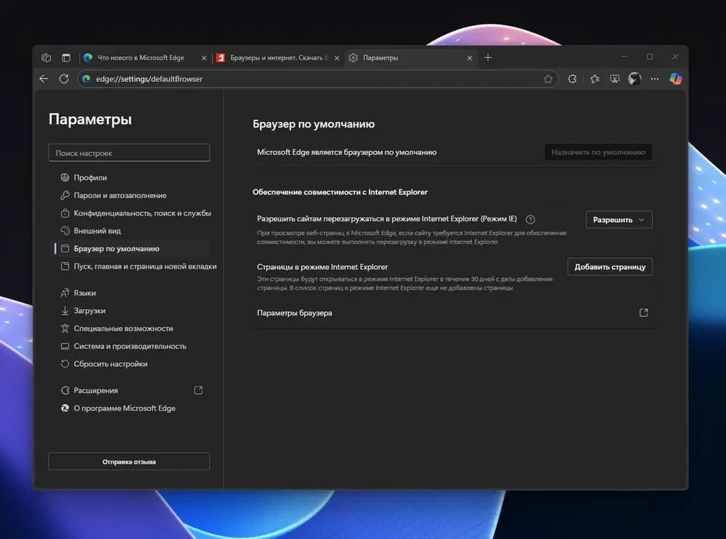Click the 'Параметры браузера' row
This screenshot has height=539, width=726.
coord(454,313)
